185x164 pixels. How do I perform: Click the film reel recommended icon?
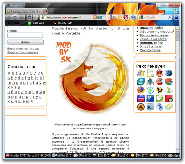[160, 107]
